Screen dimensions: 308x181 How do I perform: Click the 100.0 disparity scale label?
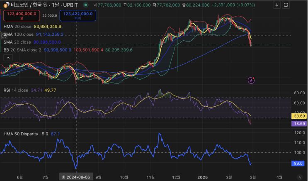(x=299, y=153)
